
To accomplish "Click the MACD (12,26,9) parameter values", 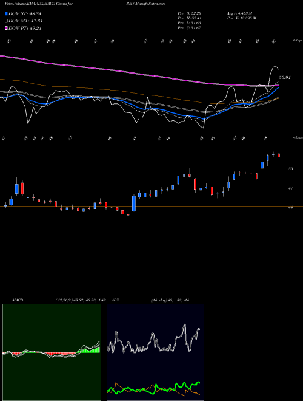I will tap(81, 300).
